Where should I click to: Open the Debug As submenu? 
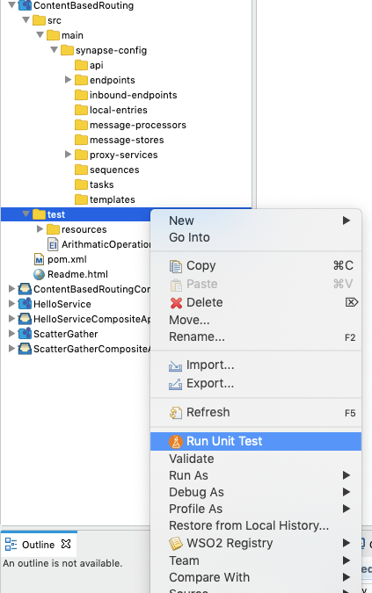tap(256, 492)
